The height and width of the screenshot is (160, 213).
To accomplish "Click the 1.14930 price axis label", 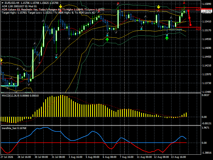I will (207, 39).
